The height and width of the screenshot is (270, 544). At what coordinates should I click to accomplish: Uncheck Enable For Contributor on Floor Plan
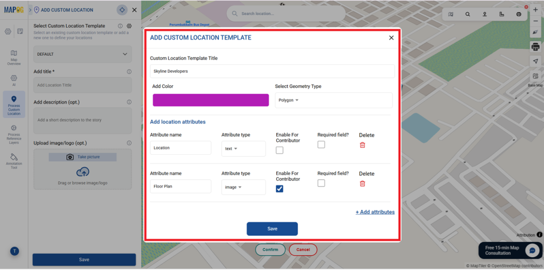(x=279, y=189)
